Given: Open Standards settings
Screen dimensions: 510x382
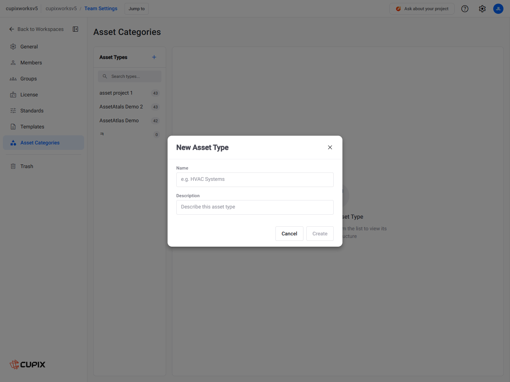Looking at the screenshot, I should click(43, 111).
